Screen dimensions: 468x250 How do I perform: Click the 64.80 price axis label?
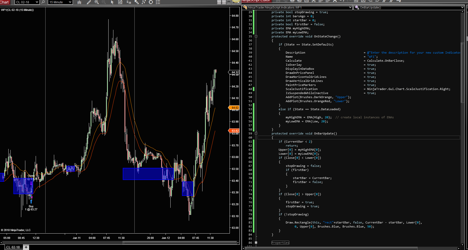pyautogui.click(x=235, y=16)
